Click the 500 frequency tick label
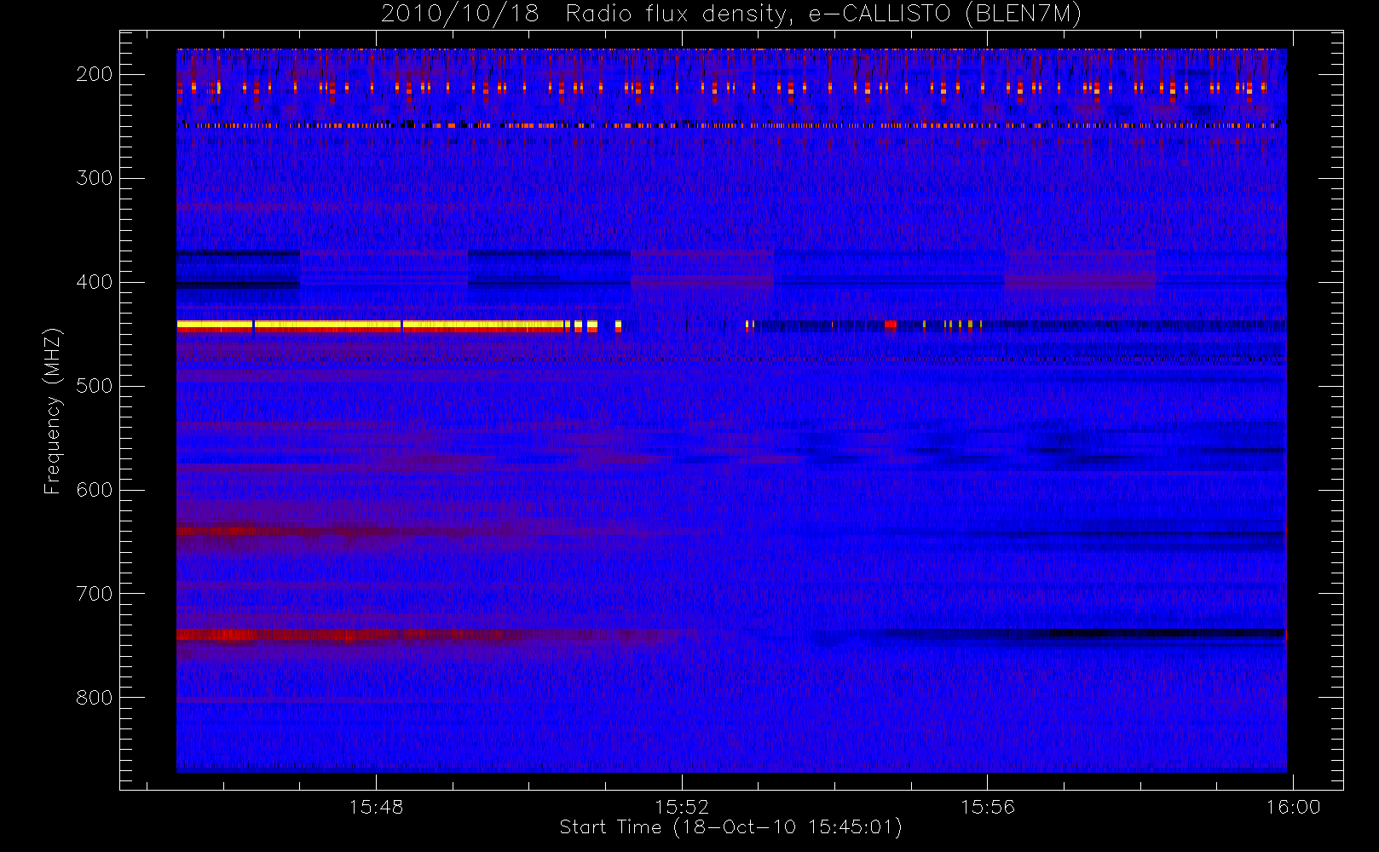The height and width of the screenshot is (852, 1379). (94, 386)
